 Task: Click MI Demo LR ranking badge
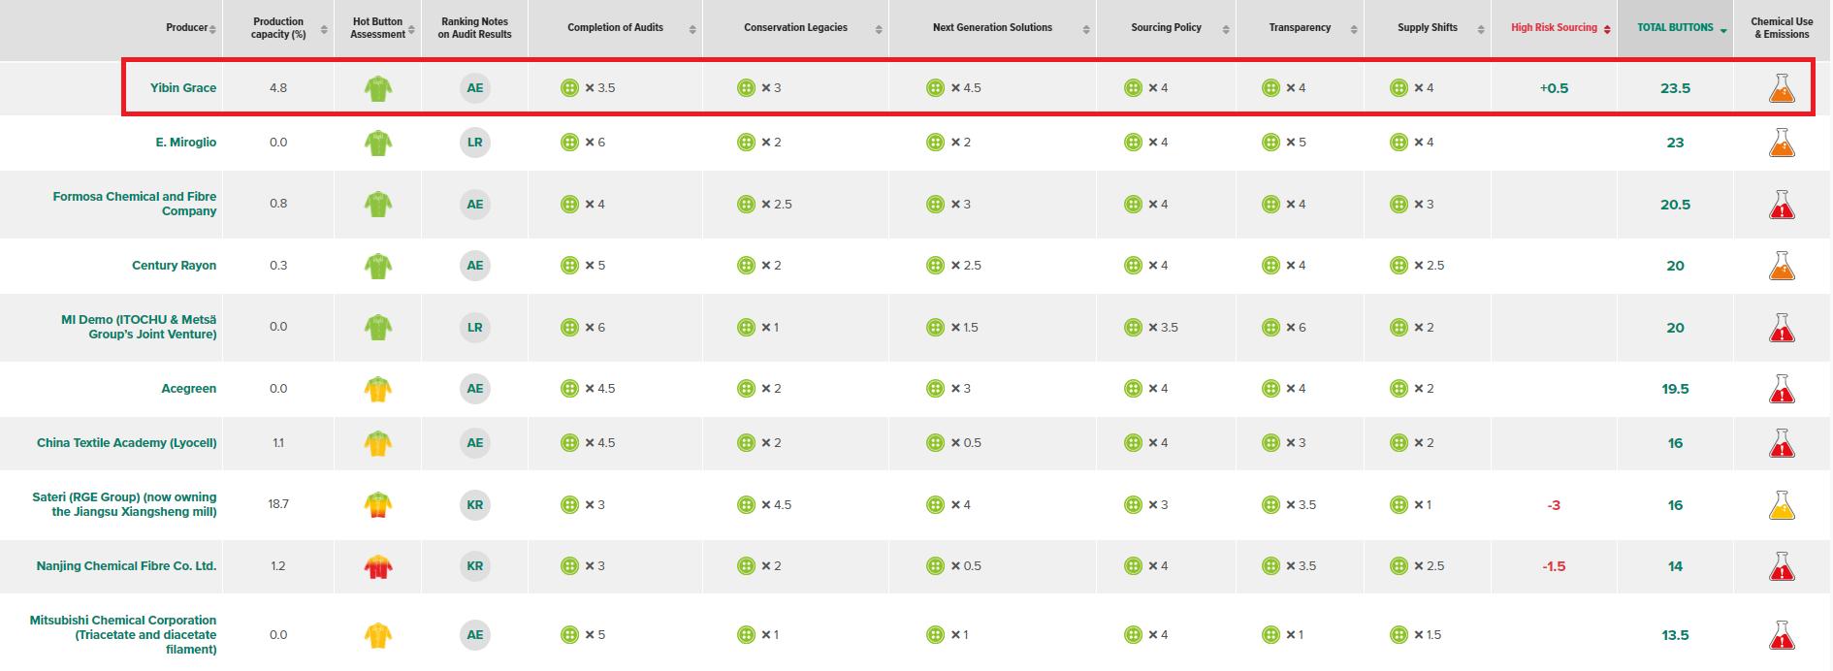coord(474,328)
